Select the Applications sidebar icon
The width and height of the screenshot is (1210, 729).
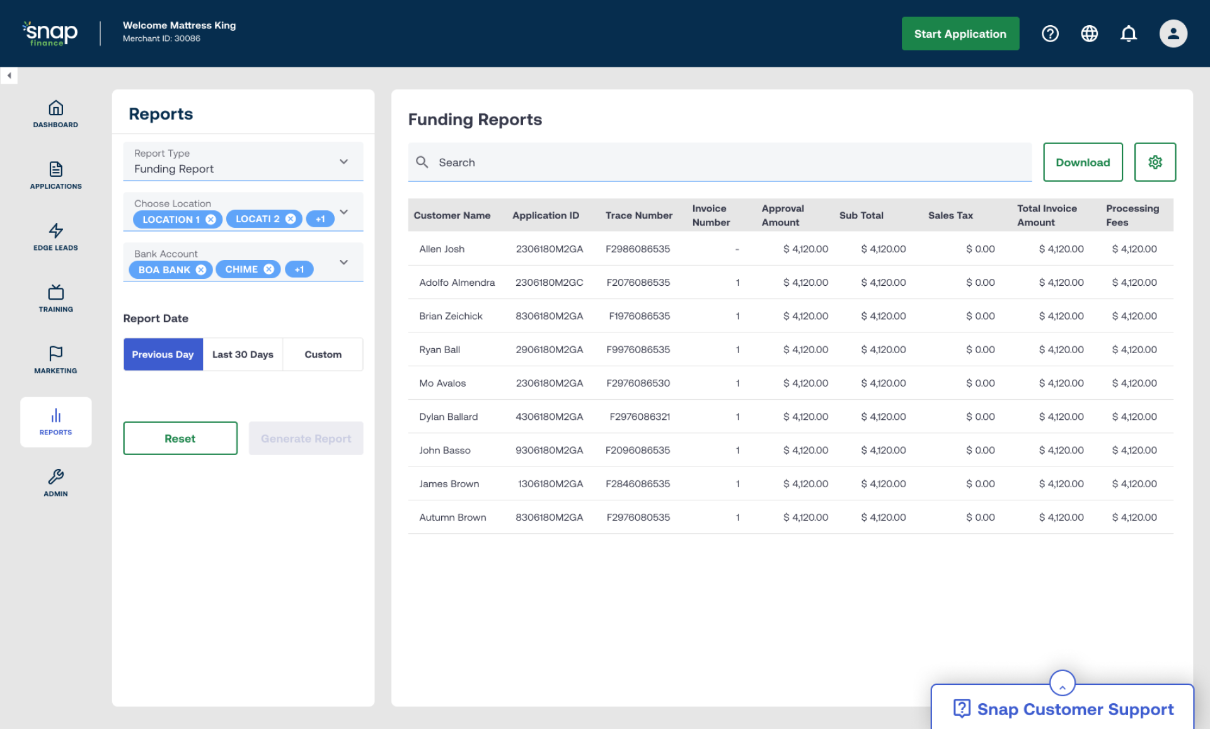pos(55,175)
